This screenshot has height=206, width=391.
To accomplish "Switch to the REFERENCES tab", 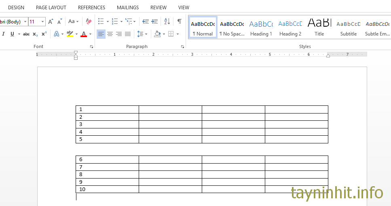I will pos(91,7).
